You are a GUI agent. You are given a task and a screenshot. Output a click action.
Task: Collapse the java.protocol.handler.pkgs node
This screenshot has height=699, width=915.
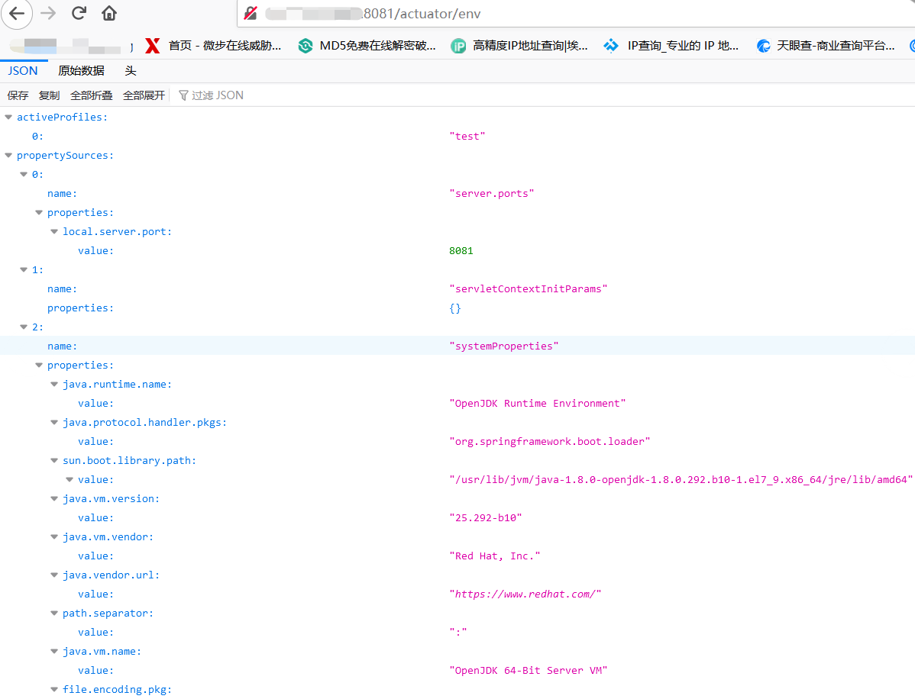54,422
